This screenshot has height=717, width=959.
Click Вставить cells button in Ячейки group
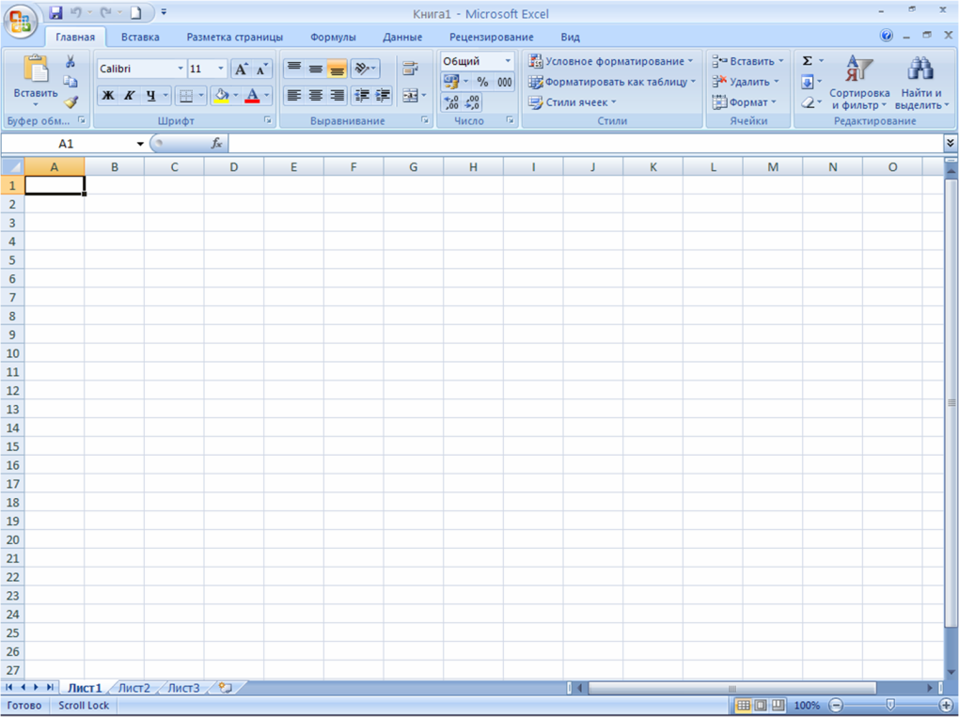coord(747,61)
